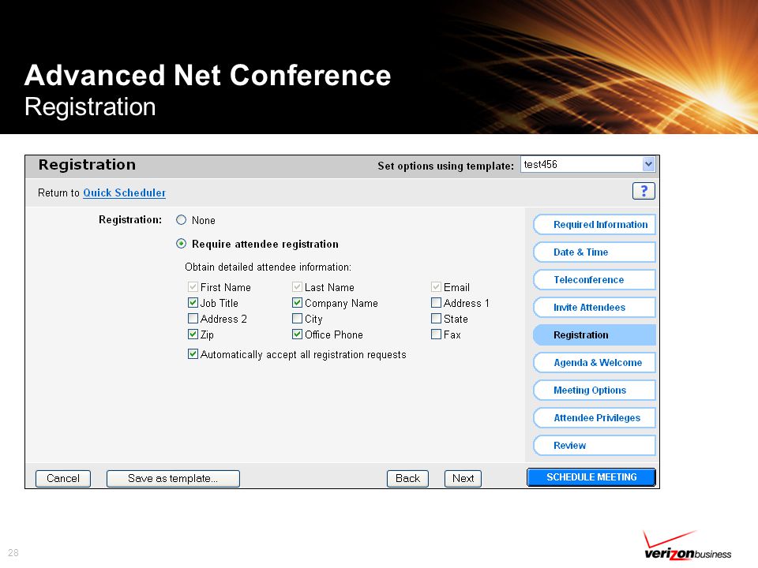This screenshot has height=568, width=758.
Task: Expand the template dropdown arrow
Action: point(648,164)
